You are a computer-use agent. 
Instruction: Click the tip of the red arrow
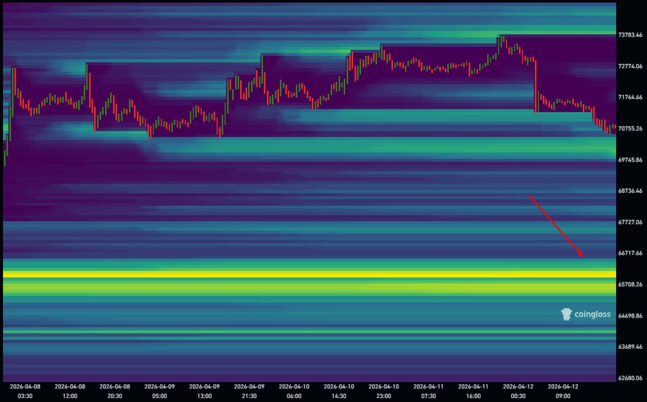tap(584, 257)
